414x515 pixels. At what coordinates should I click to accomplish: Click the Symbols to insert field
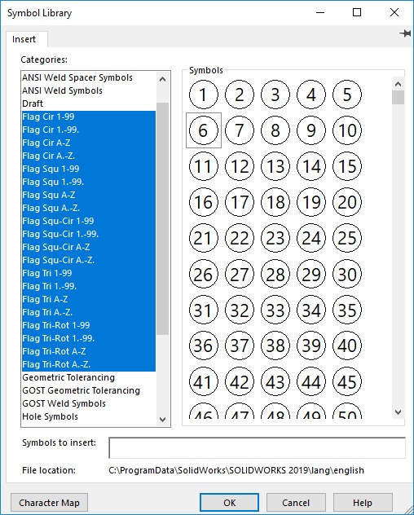coord(257,447)
